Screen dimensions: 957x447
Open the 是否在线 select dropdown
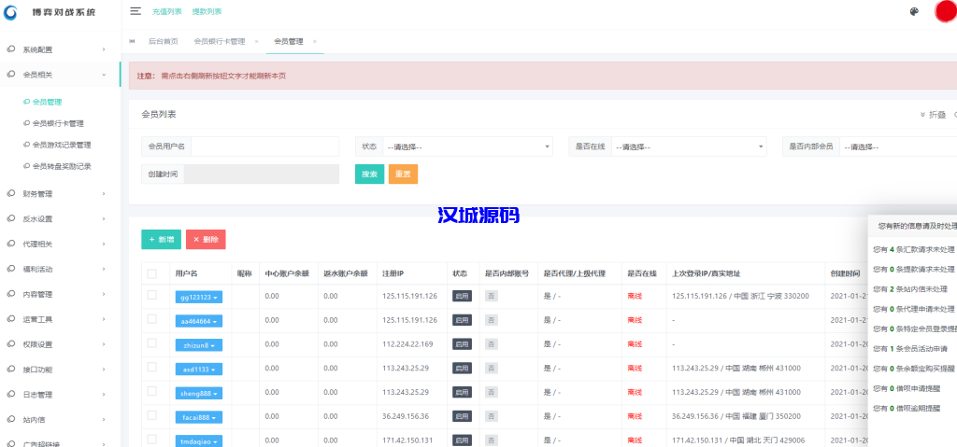pyautogui.click(x=689, y=147)
